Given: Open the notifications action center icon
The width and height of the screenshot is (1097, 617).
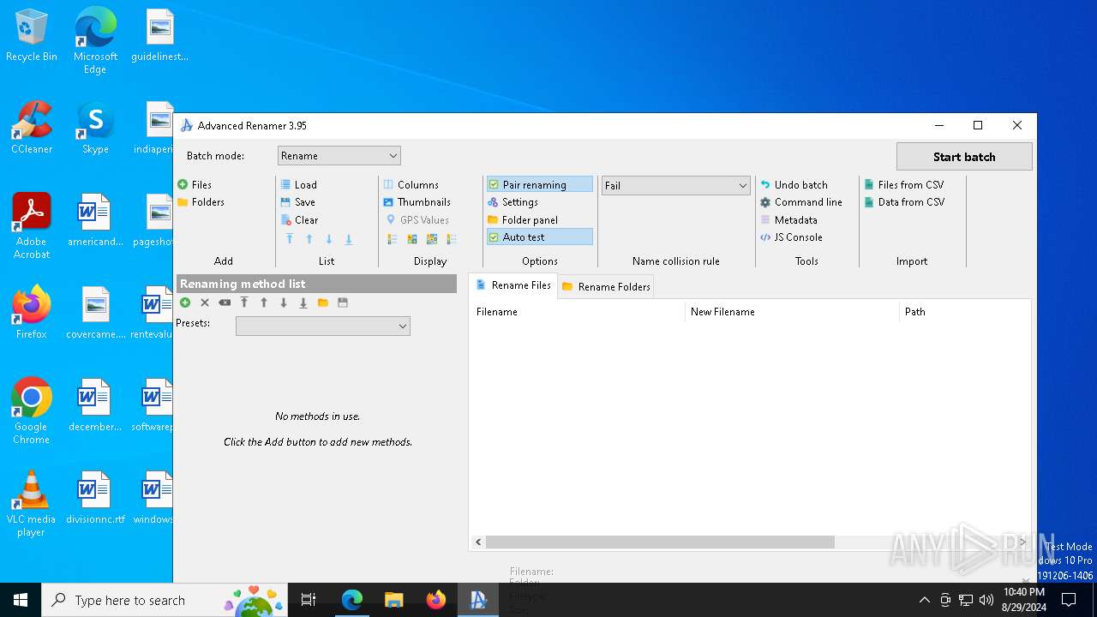Looking at the screenshot, I should [x=1069, y=600].
